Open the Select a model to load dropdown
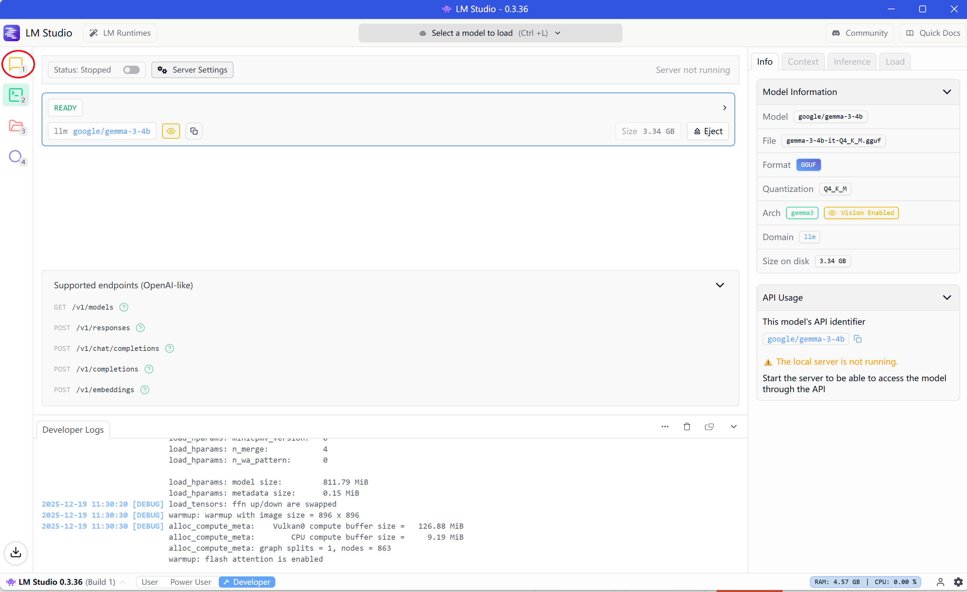Image resolution: width=967 pixels, height=592 pixels. tap(490, 33)
